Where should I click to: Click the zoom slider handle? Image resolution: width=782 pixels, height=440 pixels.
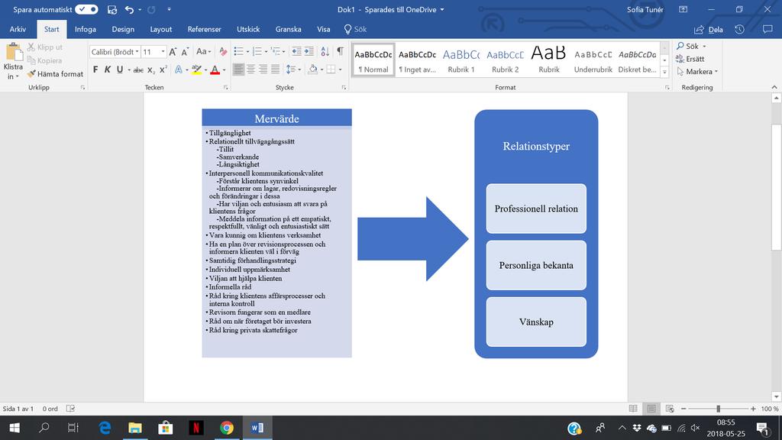pos(718,409)
